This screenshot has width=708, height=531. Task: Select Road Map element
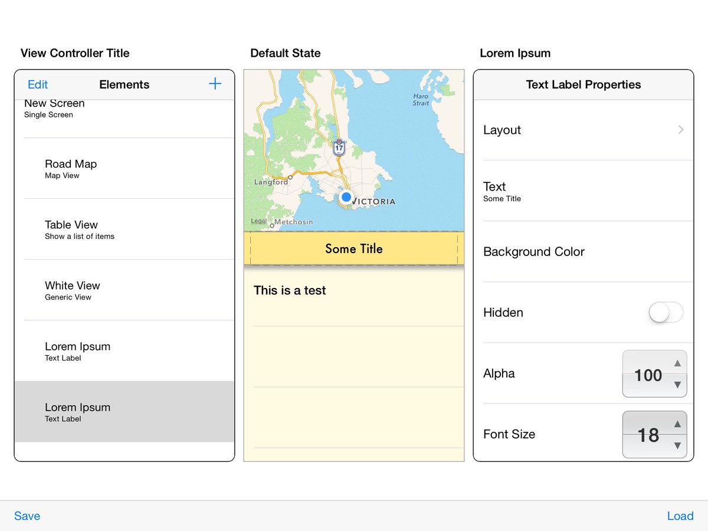click(124, 168)
